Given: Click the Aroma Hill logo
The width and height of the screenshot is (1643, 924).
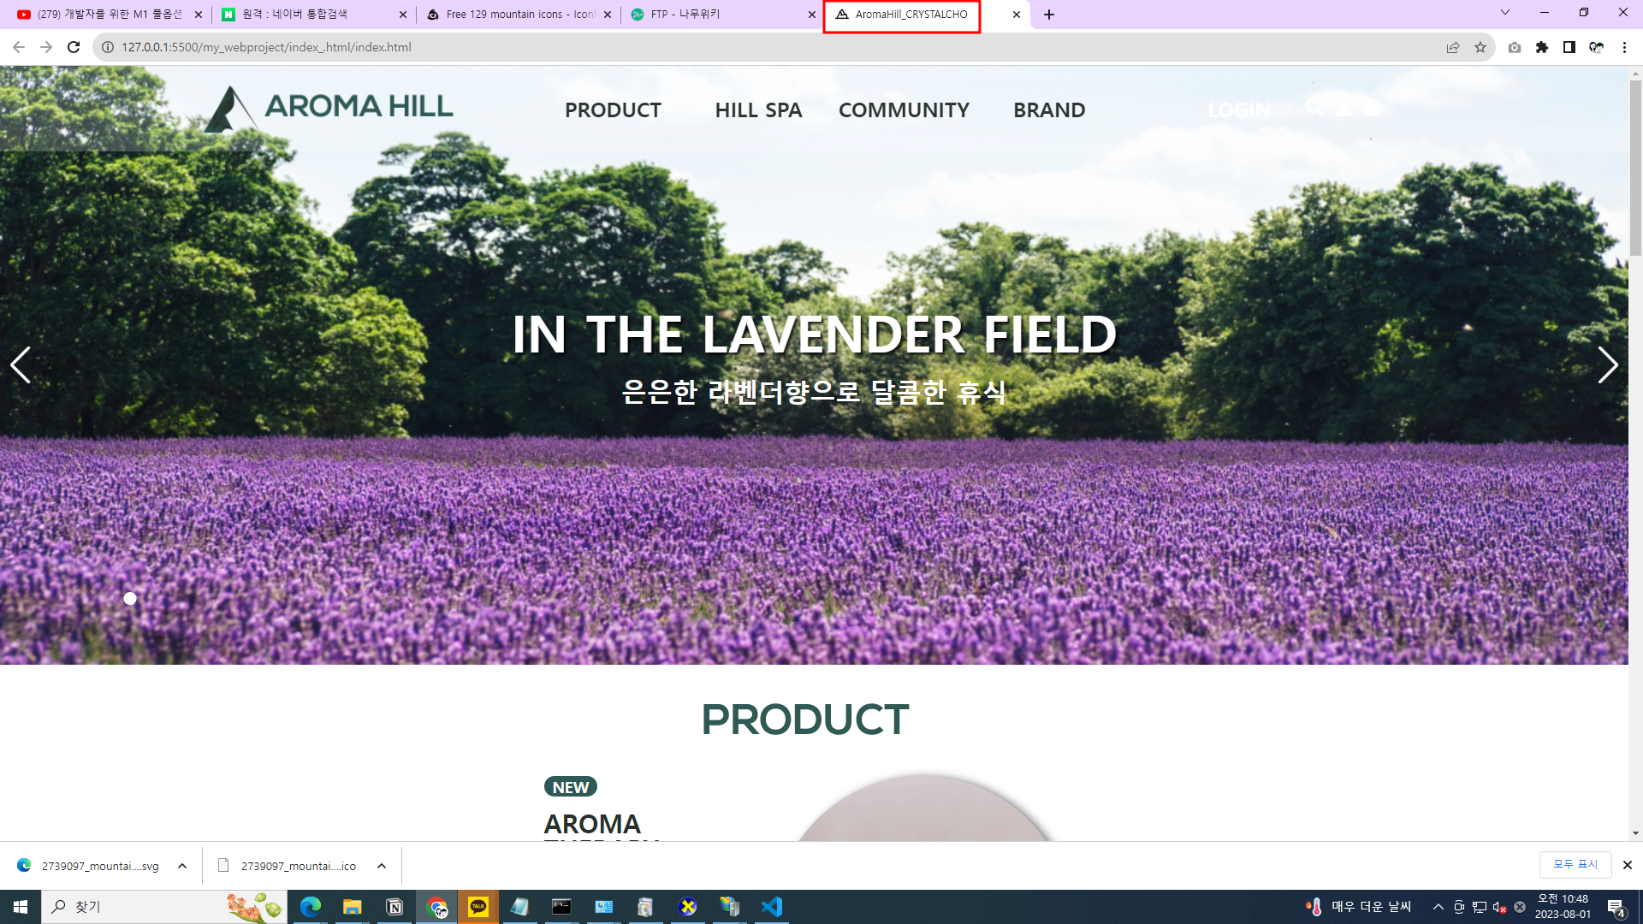Looking at the screenshot, I should click(329, 109).
